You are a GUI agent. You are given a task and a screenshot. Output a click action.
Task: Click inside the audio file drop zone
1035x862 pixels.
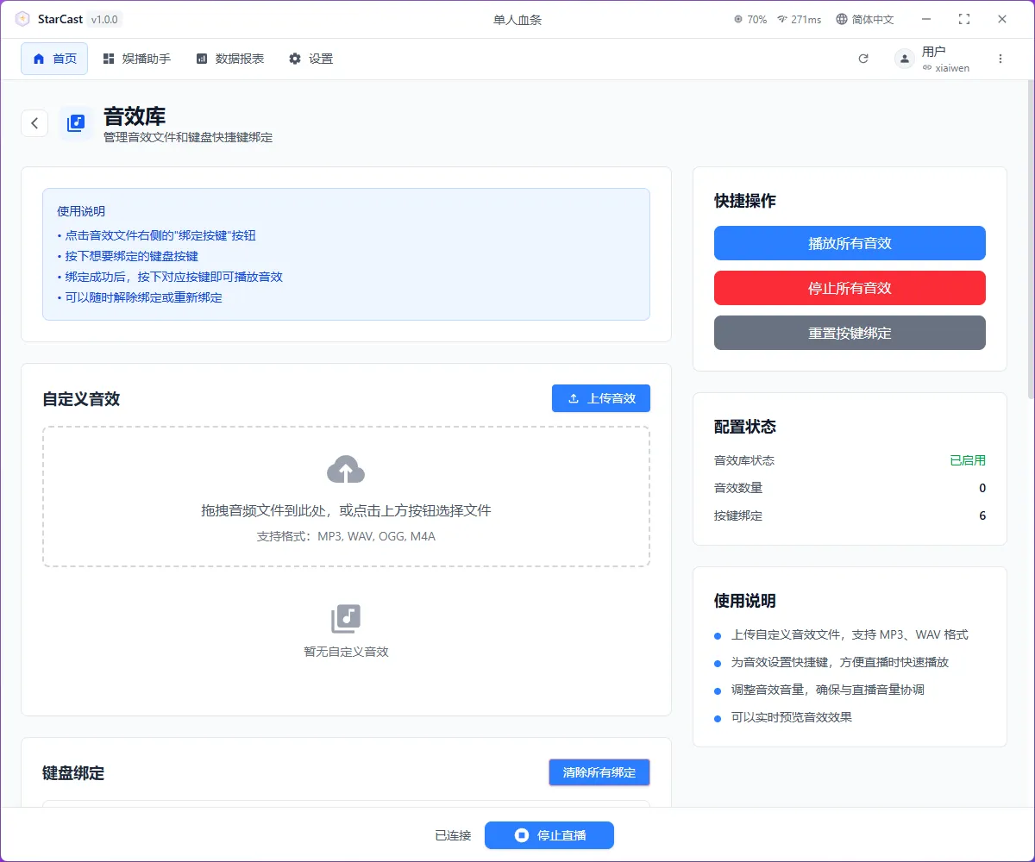346,497
